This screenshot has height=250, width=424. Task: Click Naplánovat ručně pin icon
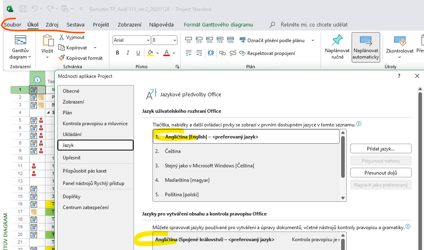coord(337,41)
